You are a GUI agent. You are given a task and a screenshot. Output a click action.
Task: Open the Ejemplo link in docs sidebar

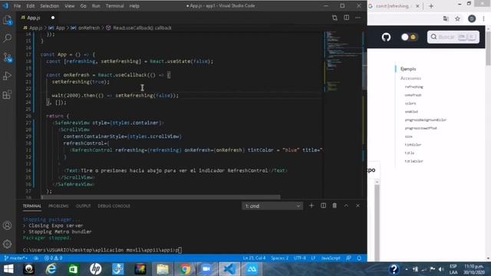(408, 69)
